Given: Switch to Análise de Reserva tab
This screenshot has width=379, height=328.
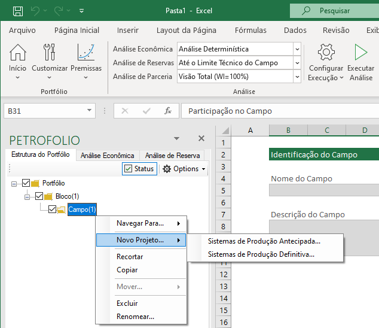Looking at the screenshot, I should pyautogui.click(x=173, y=155).
